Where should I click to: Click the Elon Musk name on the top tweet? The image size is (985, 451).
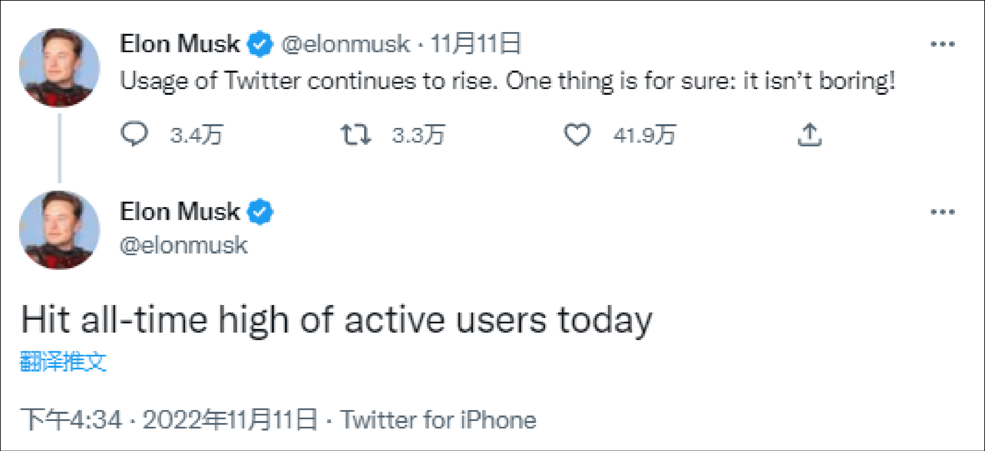pyautogui.click(x=180, y=44)
